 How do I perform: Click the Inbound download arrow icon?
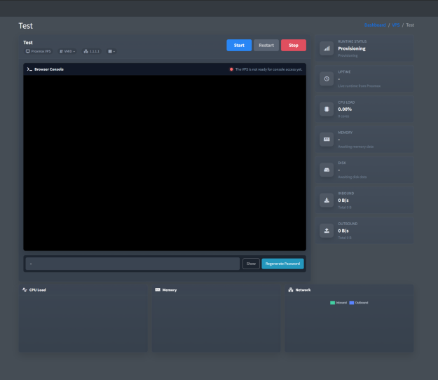tap(327, 200)
